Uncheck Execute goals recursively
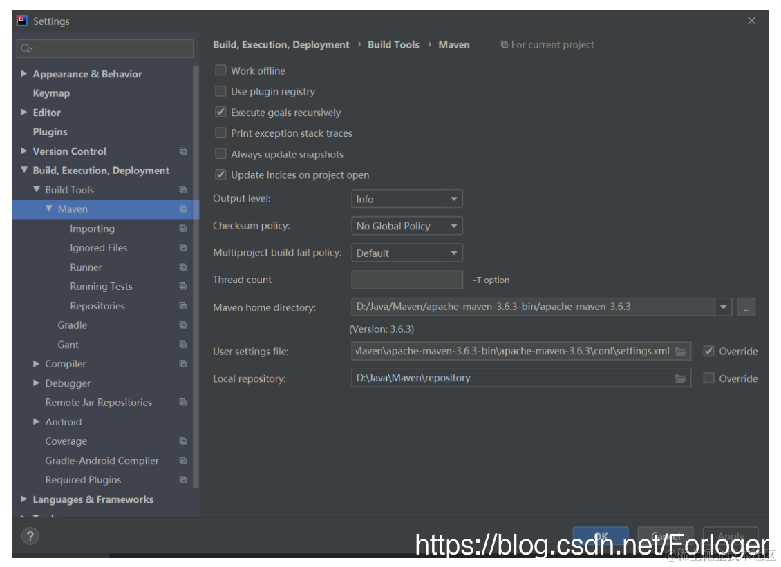This screenshot has width=781, height=567. click(x=220, y=112)
